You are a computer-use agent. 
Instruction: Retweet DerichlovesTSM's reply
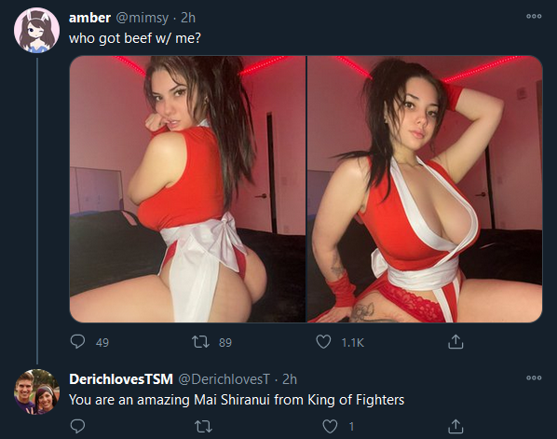[x=204, y=426]
